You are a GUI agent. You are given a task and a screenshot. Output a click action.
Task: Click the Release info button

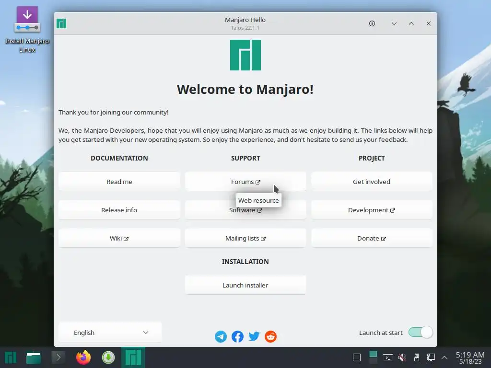119,210
